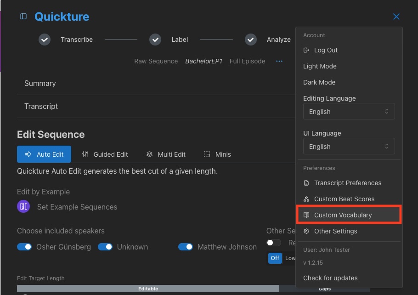Choose Log Out from account menu
Viewport: 418px width, 295px height.
[349, 50]
